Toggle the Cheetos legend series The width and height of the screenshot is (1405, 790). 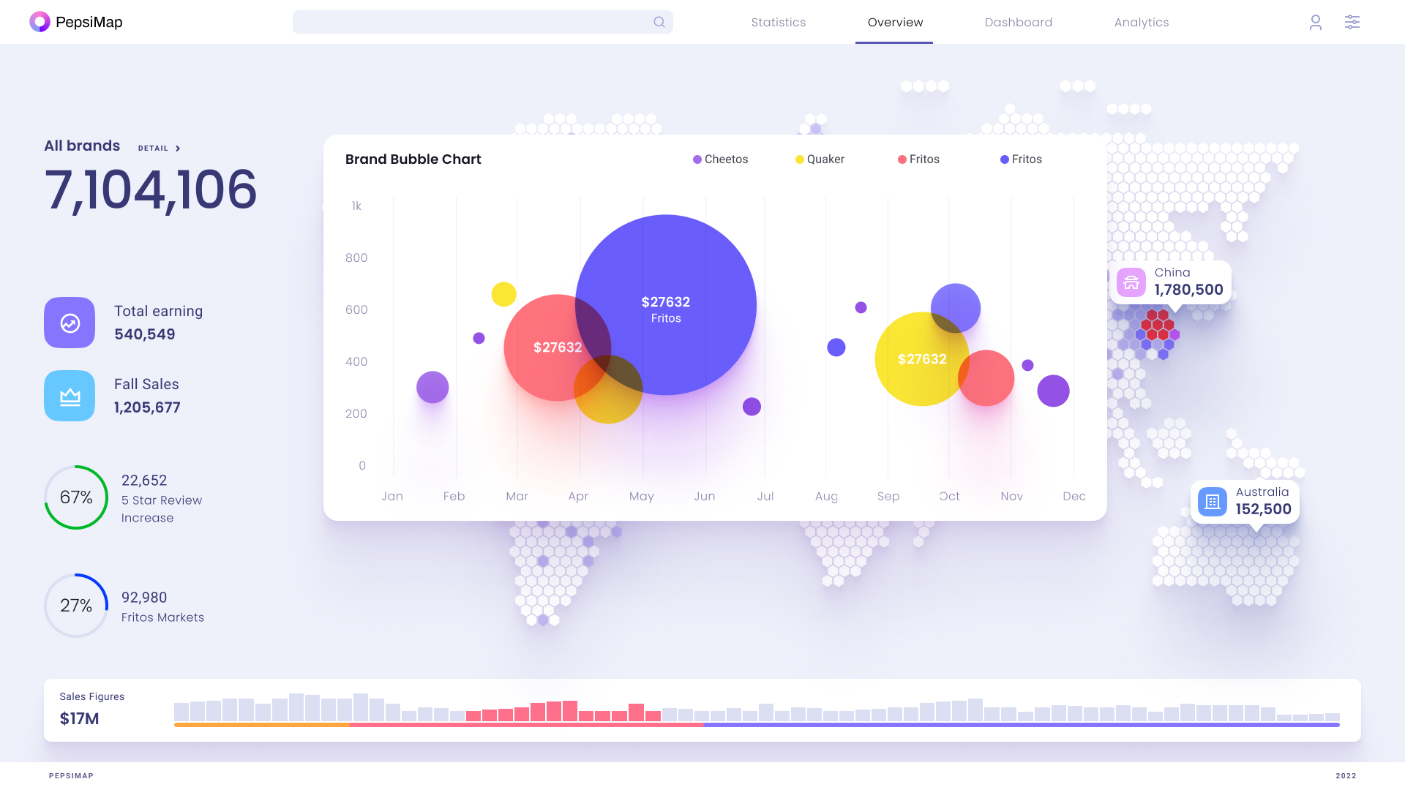pyautogui.click(x=721, y=159)
